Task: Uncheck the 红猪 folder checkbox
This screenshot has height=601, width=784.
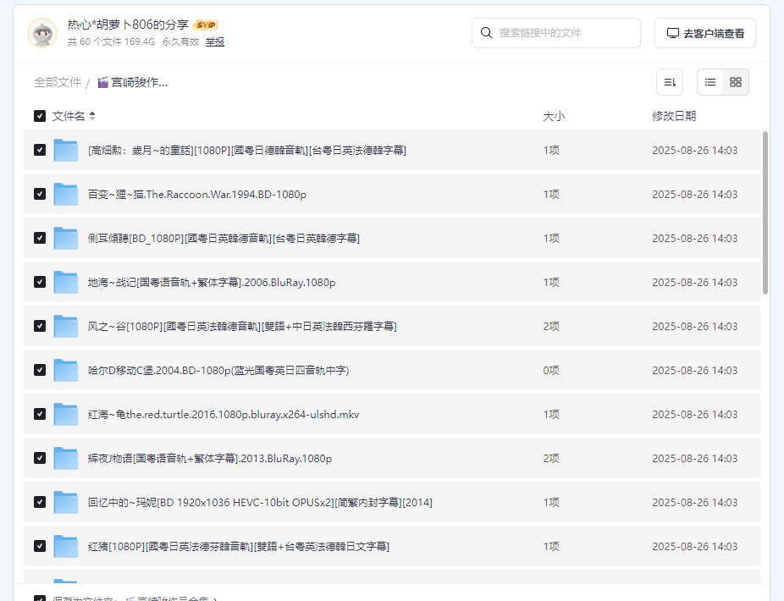Action: pyautogui.click(x=40, y=546)
